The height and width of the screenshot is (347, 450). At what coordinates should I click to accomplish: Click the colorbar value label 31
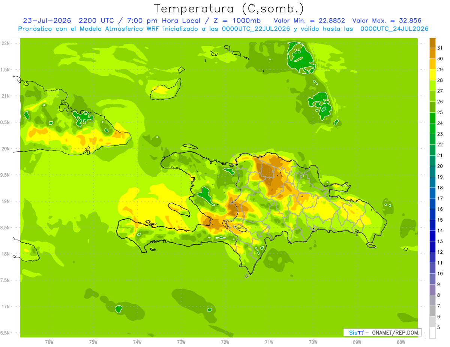point(440,48)
